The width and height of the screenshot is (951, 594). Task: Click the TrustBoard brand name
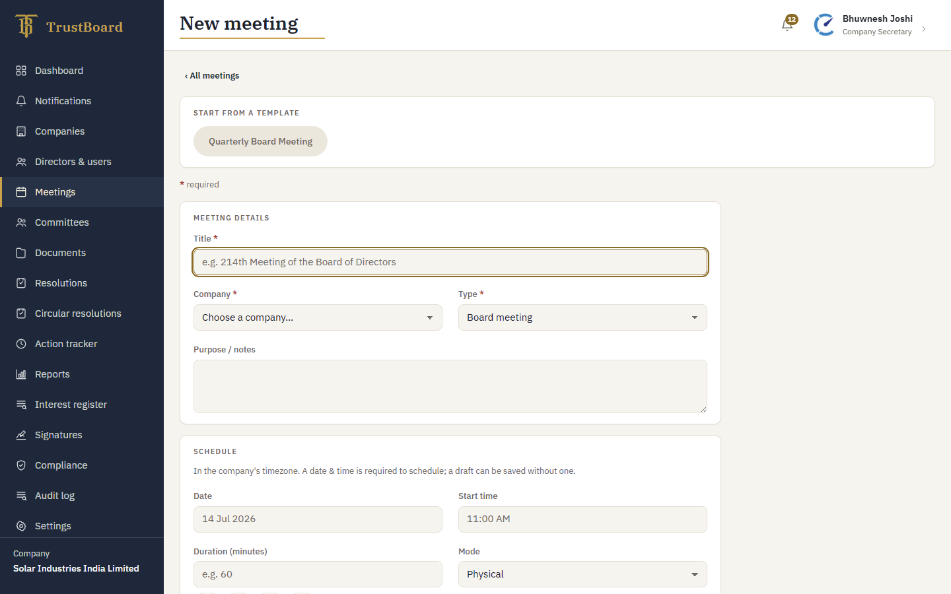point(85,27)
